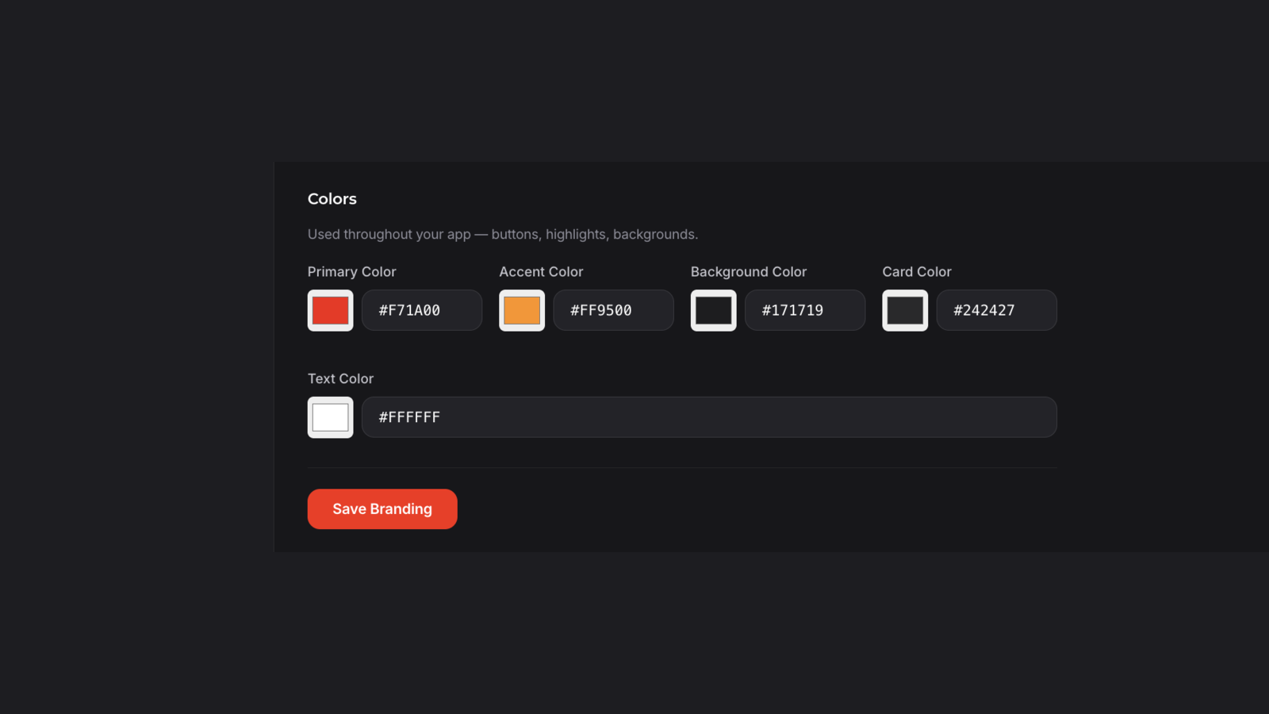Click the Accent Color label

click(x=541, y=271)
